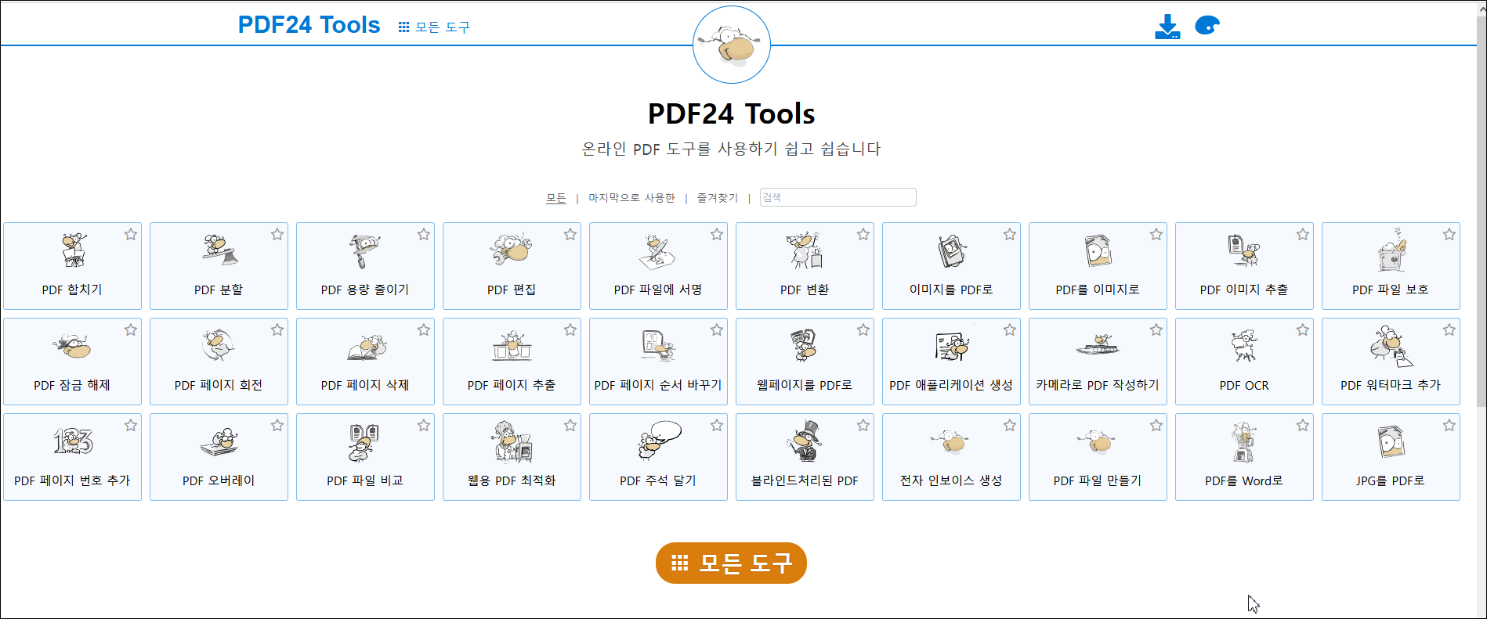1487x619 pixels.
Task: Open the 웹용 PDF 최적화 tool icon
Action: click(x=512, y=441)
